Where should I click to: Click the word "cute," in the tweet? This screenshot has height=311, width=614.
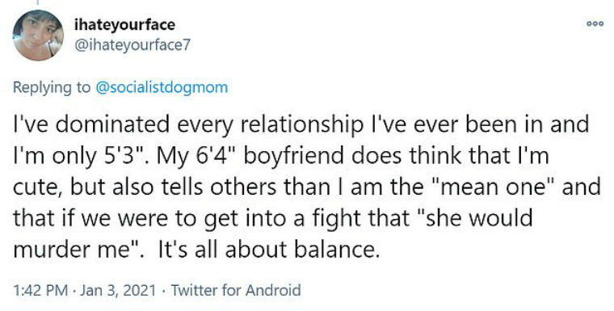click(39, 188)
